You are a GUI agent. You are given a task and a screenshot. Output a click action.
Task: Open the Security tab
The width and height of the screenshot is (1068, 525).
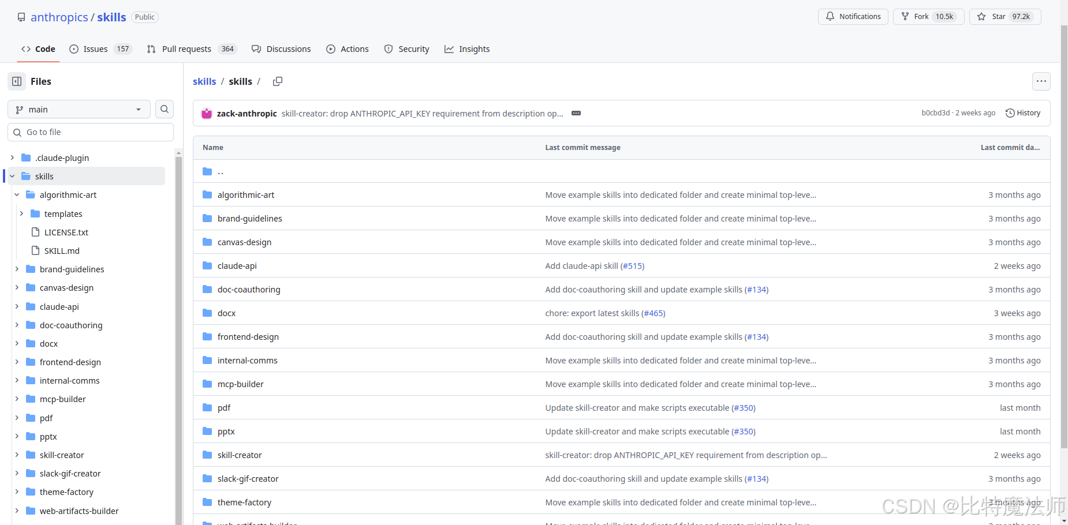[x=406, y=49]
